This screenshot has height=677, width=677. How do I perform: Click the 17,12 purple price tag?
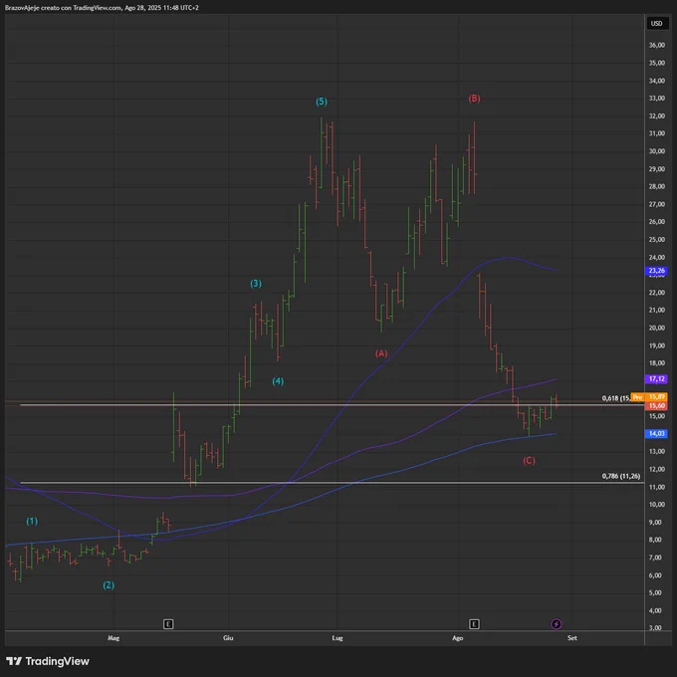click(657, 379)
